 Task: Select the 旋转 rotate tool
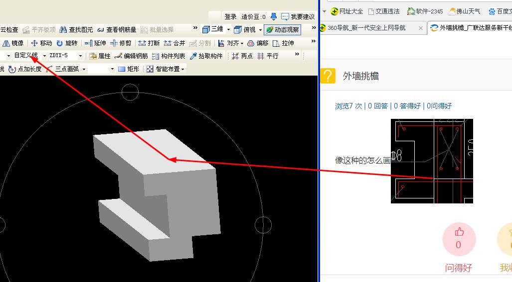click(67, 43)
